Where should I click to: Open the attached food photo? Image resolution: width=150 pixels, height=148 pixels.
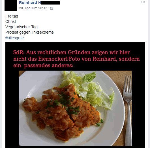tap(75, 108)
